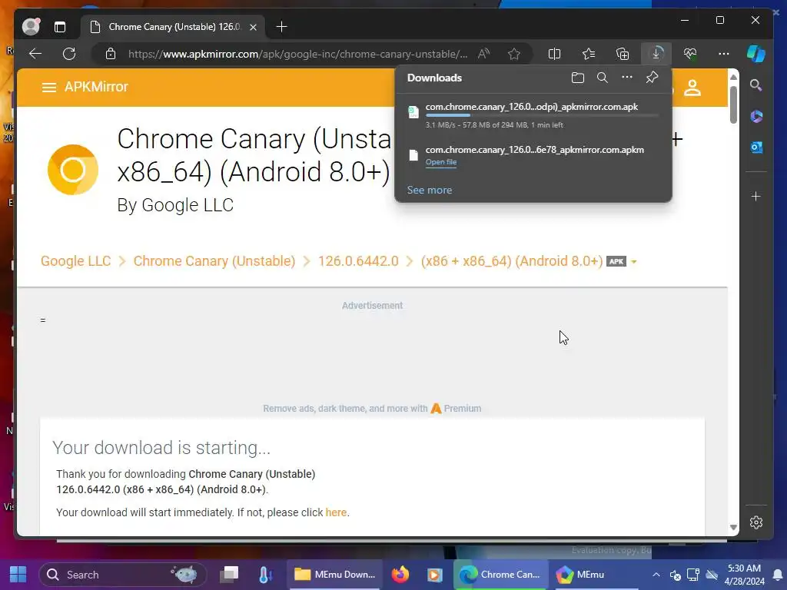Select the apkm downloaded file entry
787x590 pixels.
(x=533, y=156)
